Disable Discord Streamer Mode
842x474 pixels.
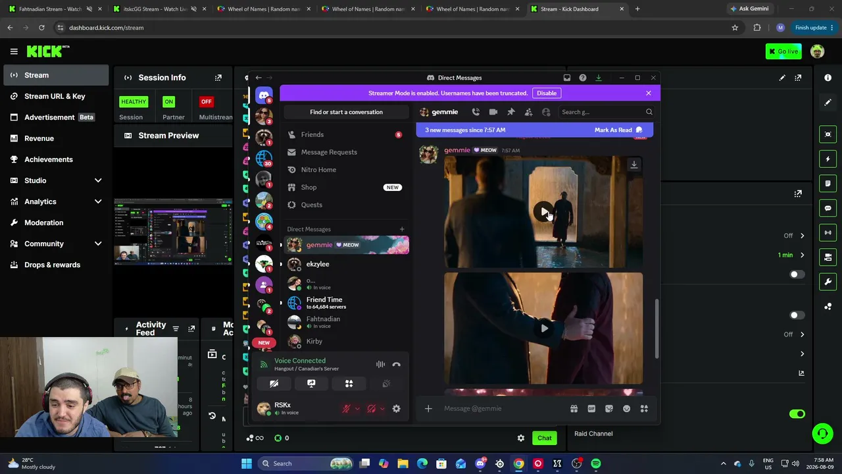coord(547,93)
